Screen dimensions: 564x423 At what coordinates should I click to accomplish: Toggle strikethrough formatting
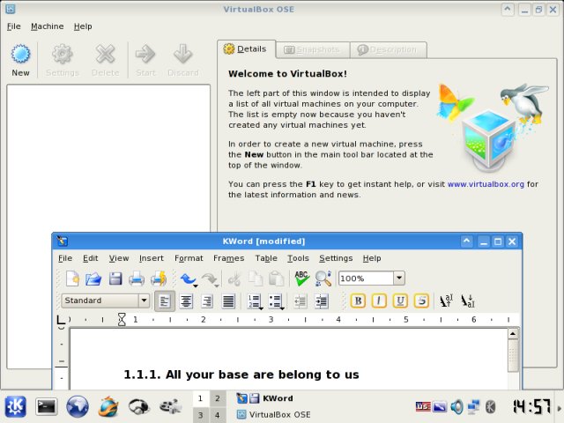pyautogui.click(x=421, y=301)
